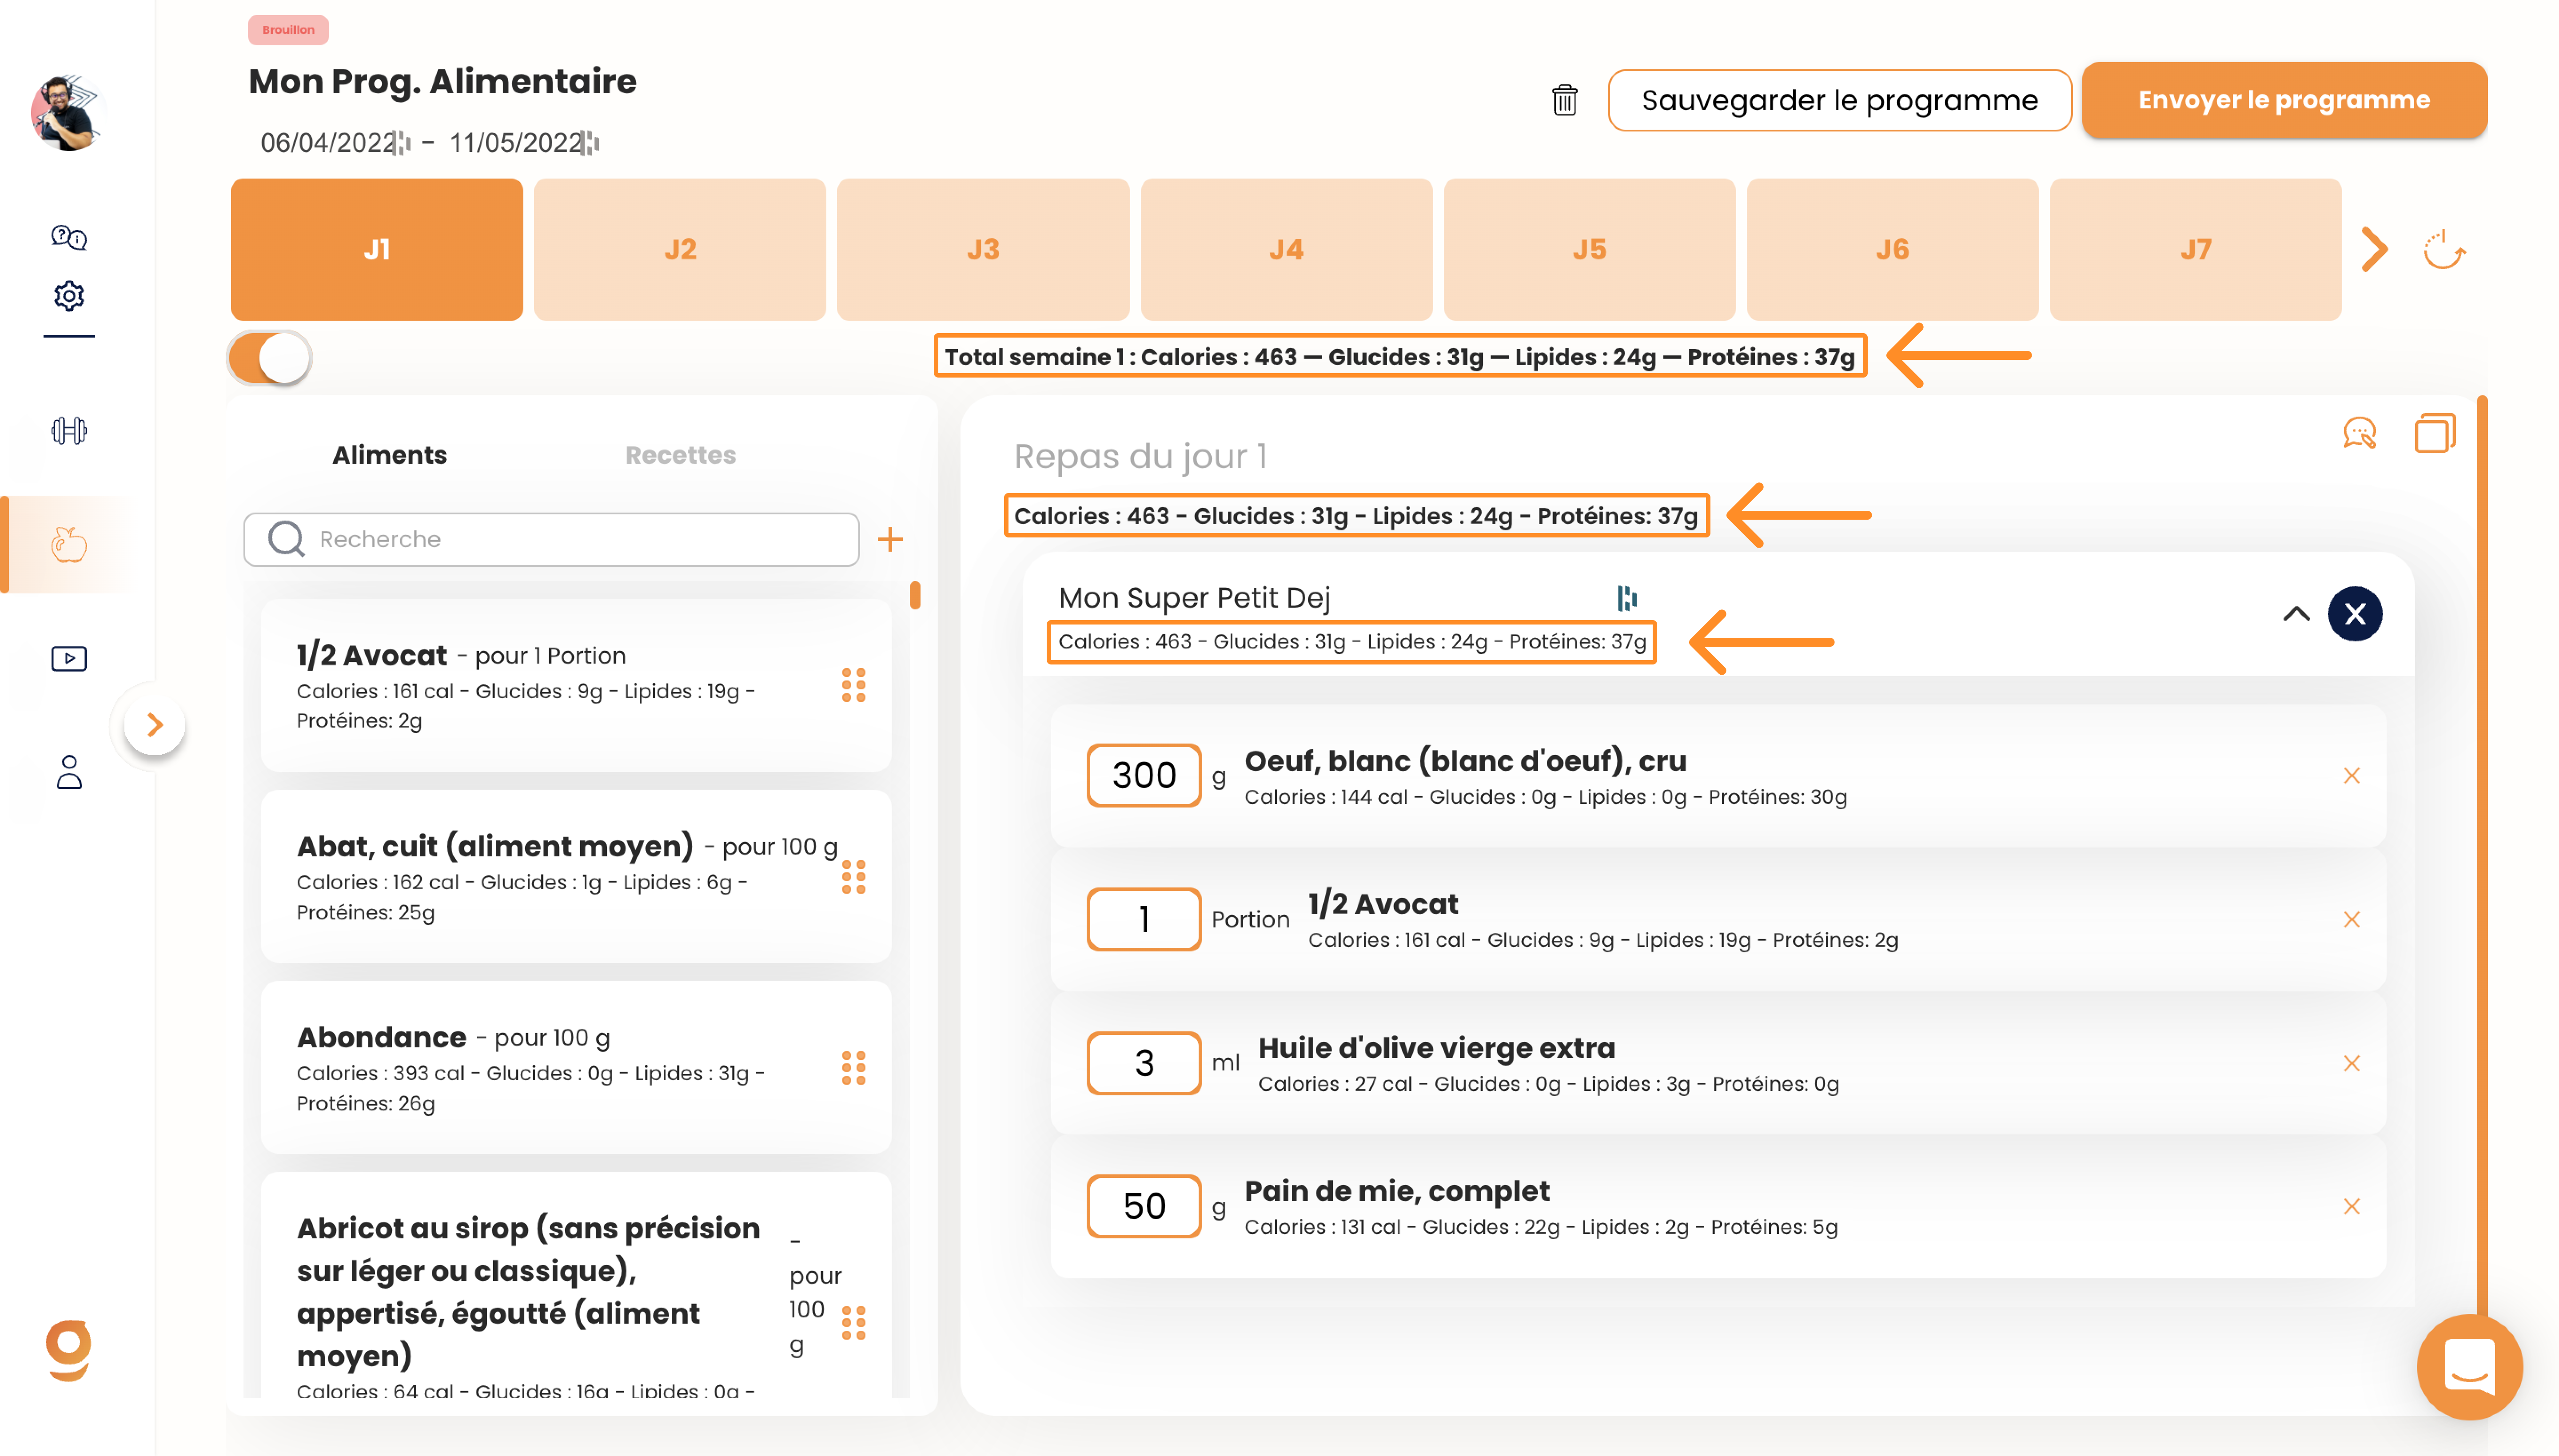This screenshot has width=2559, height=1456.
Task: Select day J7 tab
Action: [2195, 250]
